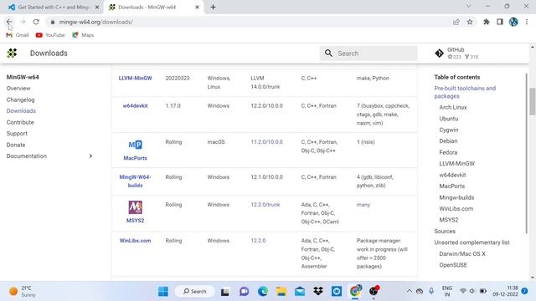The height and width of the screenshot is (301, 536).
Task: Jump to Debian in table of contents
Action: (x=448, y=141)
